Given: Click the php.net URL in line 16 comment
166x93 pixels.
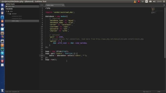Looking at the screenshot, I should pos(120,39).
